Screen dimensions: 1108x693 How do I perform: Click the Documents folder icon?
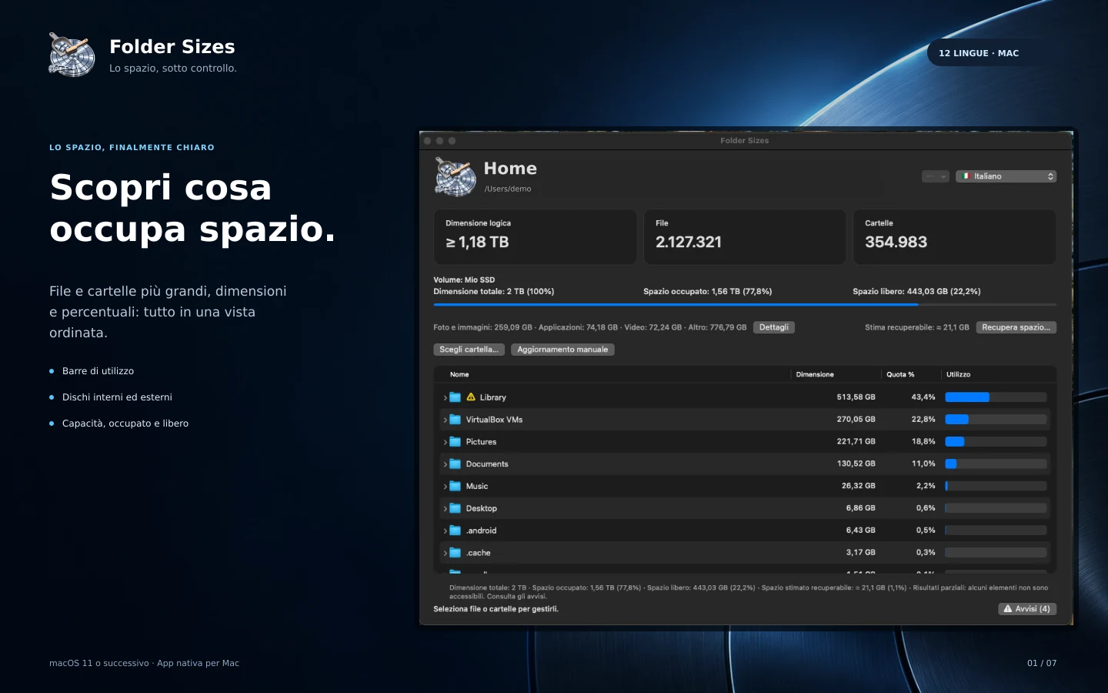pos(455,464)
